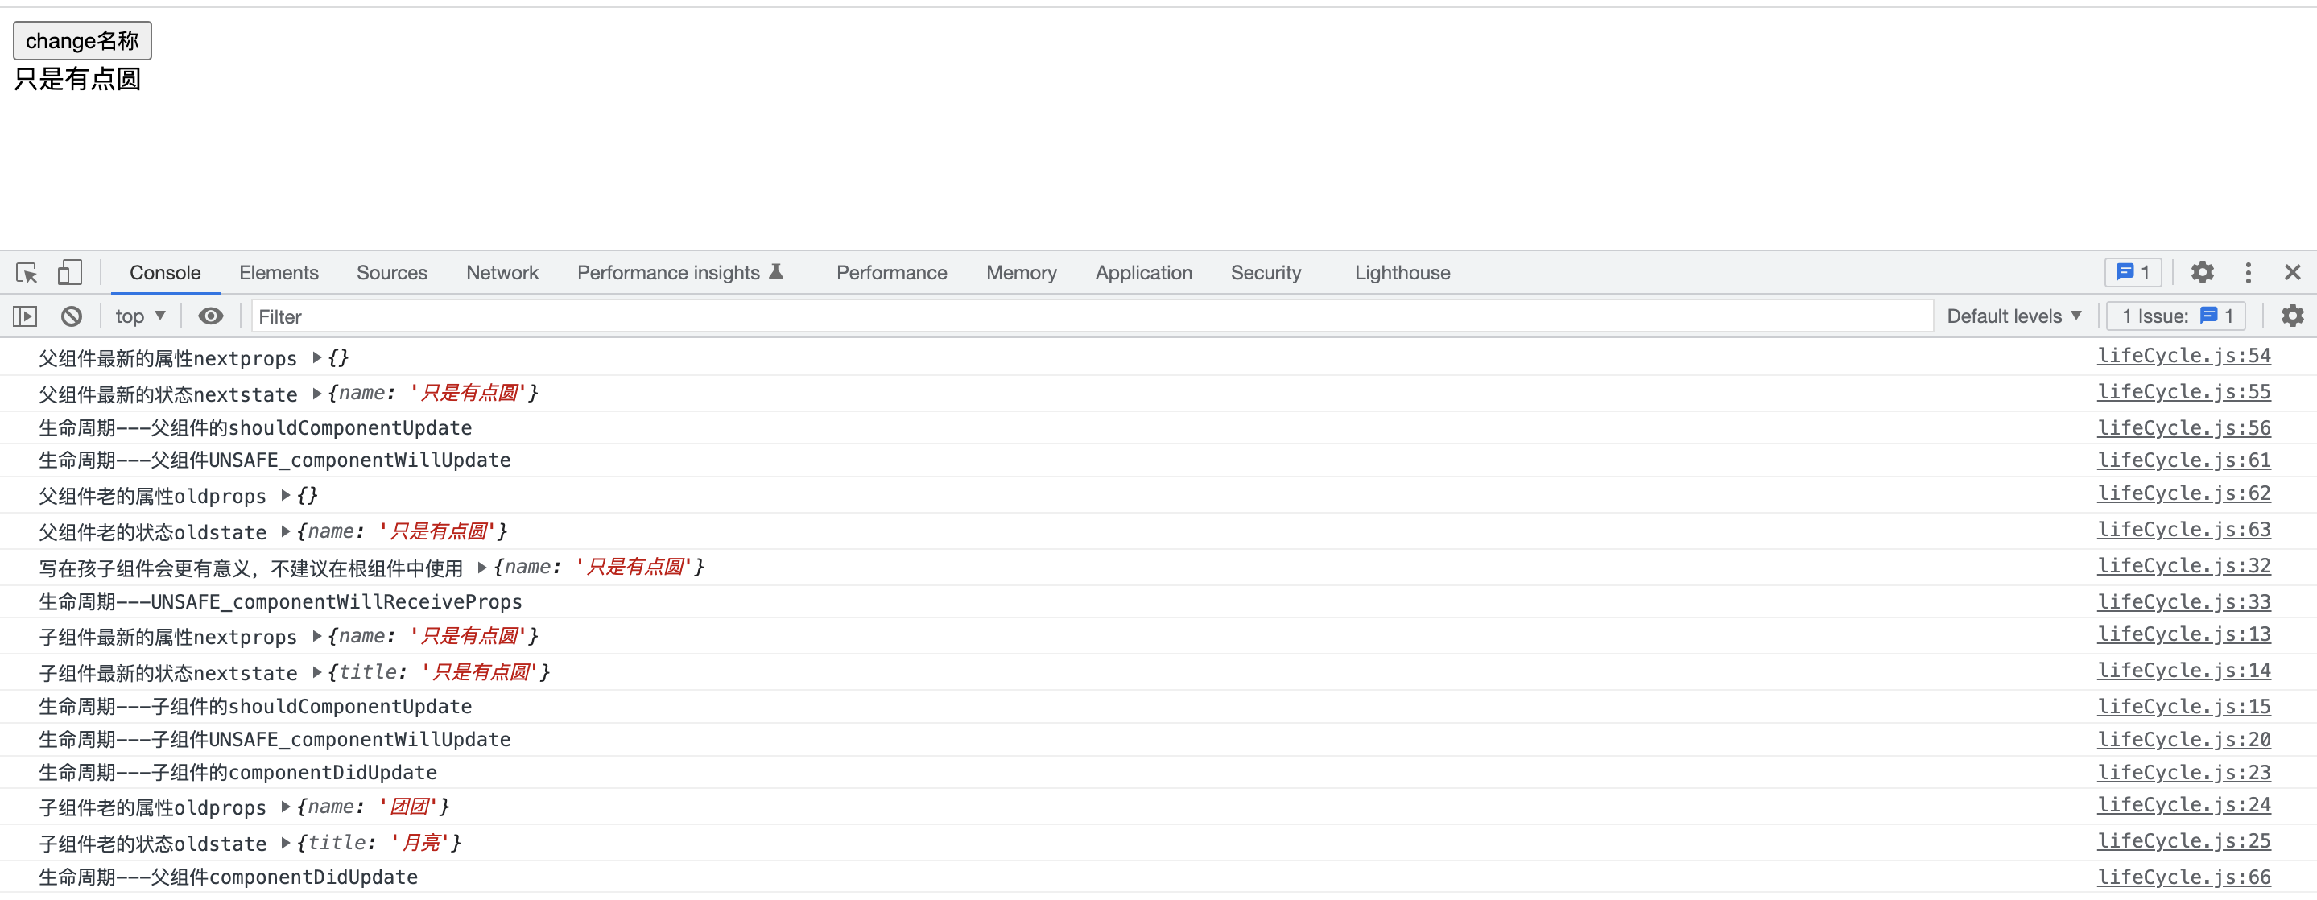Switch to the Elements tab
2317x900 pixels.
278,272
